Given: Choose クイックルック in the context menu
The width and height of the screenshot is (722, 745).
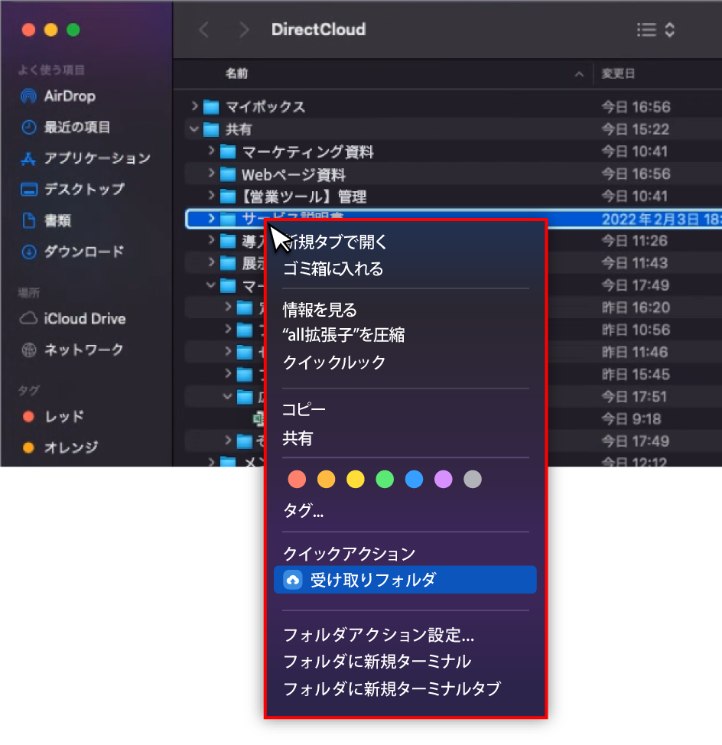Looking at the screenshot, I should coord(334,363).
